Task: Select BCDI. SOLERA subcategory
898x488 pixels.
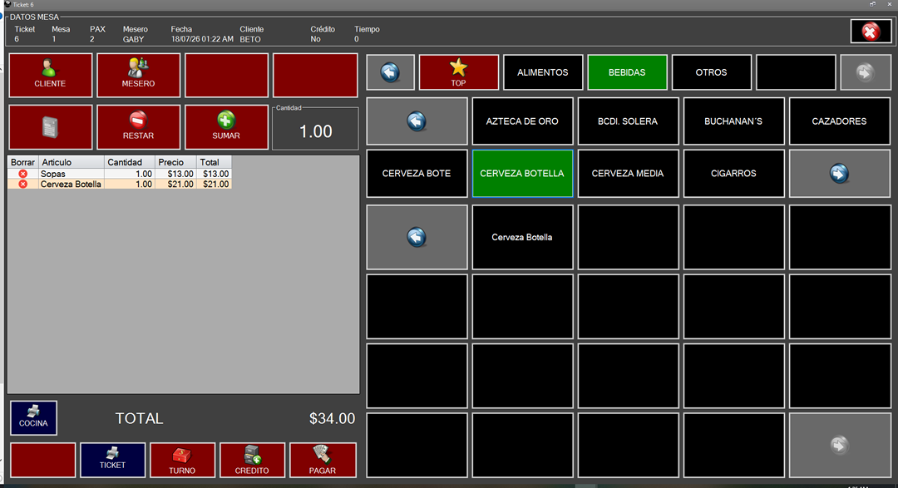Action: click(x=628, y=121)
